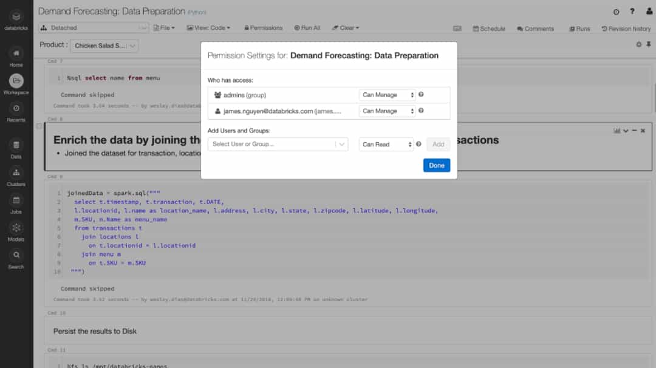Open the keyboard shortcuts icon in toolbar
This screenshot has width=656, height=368.
(457, 28)
